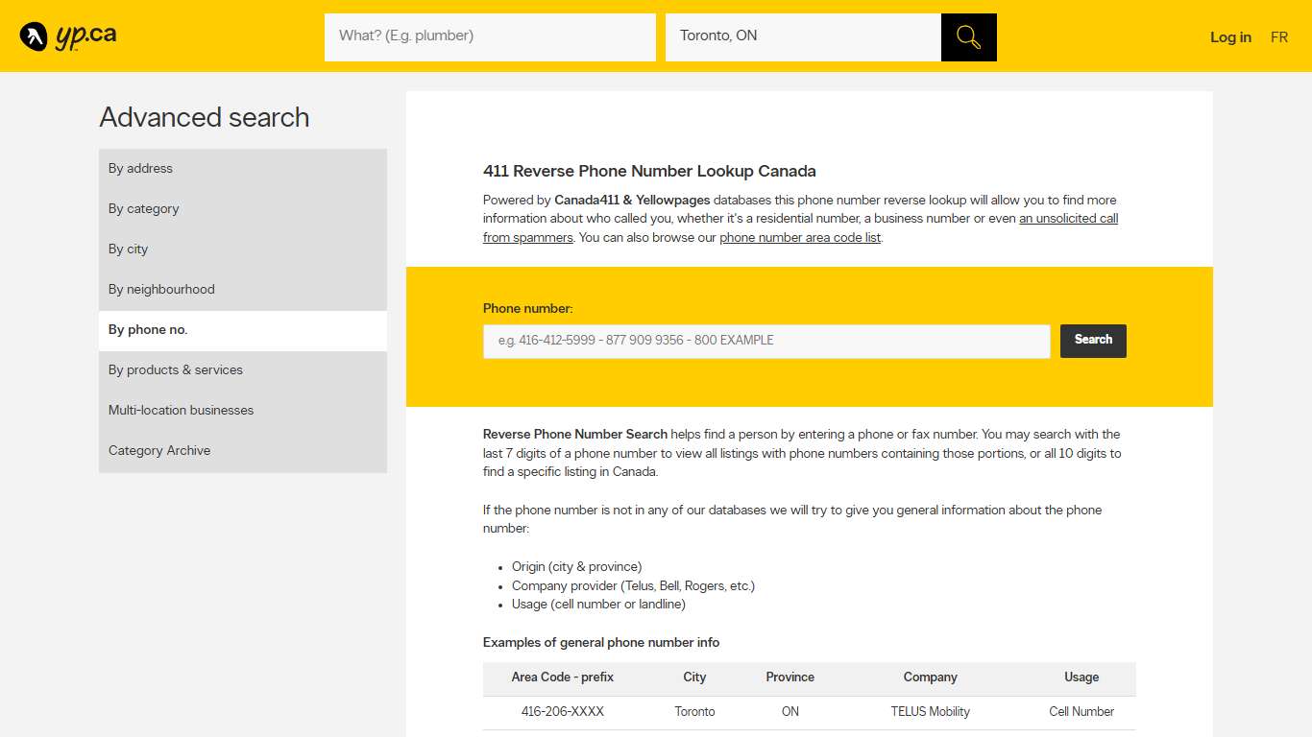Click the Toronto, ON location field
The width and height of the screenshot is (1312, 737).
[804, 36]
